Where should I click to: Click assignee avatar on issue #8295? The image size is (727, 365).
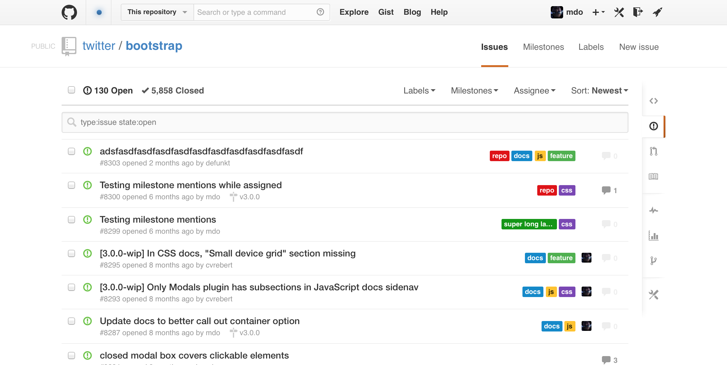587,258
